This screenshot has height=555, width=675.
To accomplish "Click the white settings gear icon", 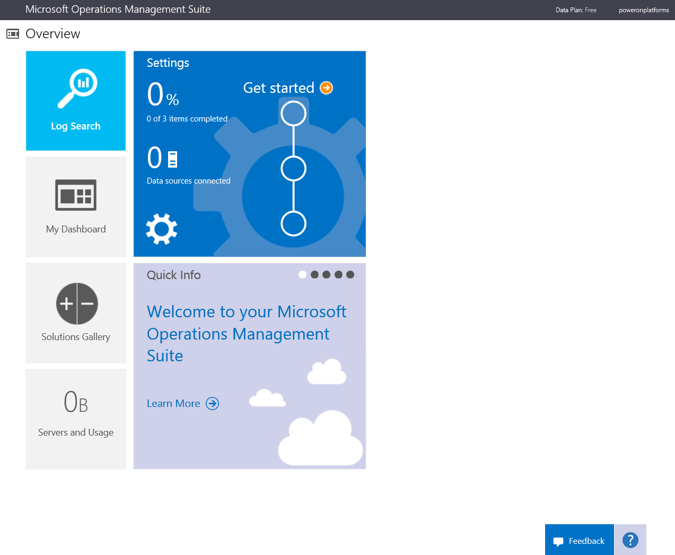I will click(162, 229).
